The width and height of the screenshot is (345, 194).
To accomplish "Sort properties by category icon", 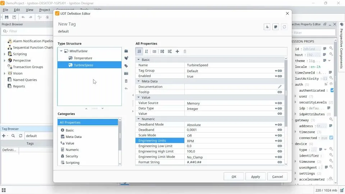I will [139, 51].
